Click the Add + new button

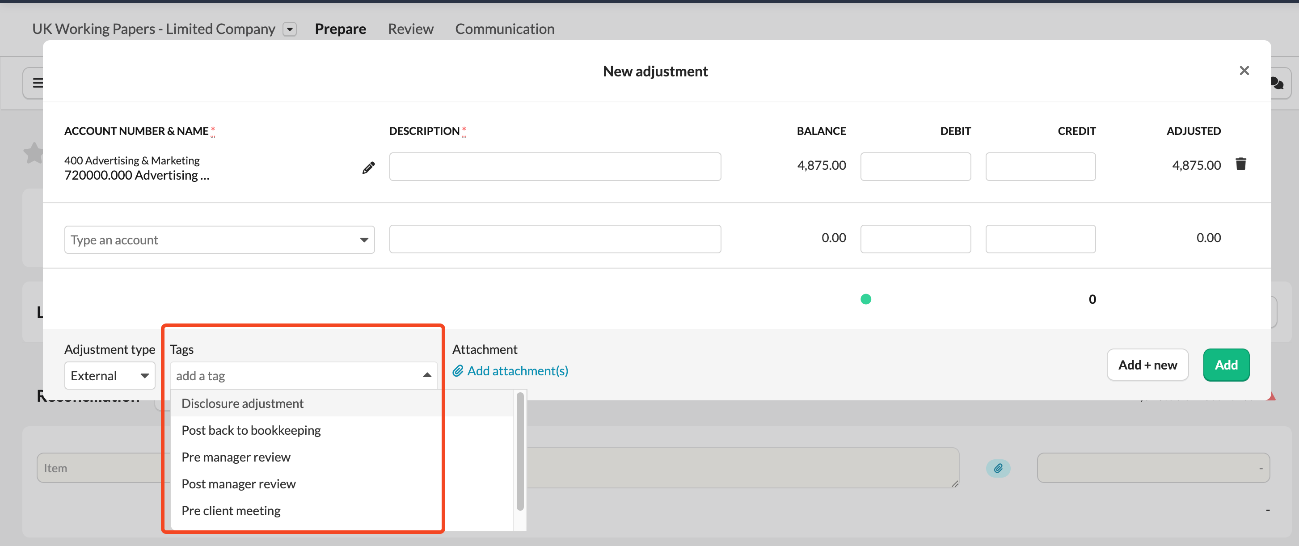(x=1147, y=365)
